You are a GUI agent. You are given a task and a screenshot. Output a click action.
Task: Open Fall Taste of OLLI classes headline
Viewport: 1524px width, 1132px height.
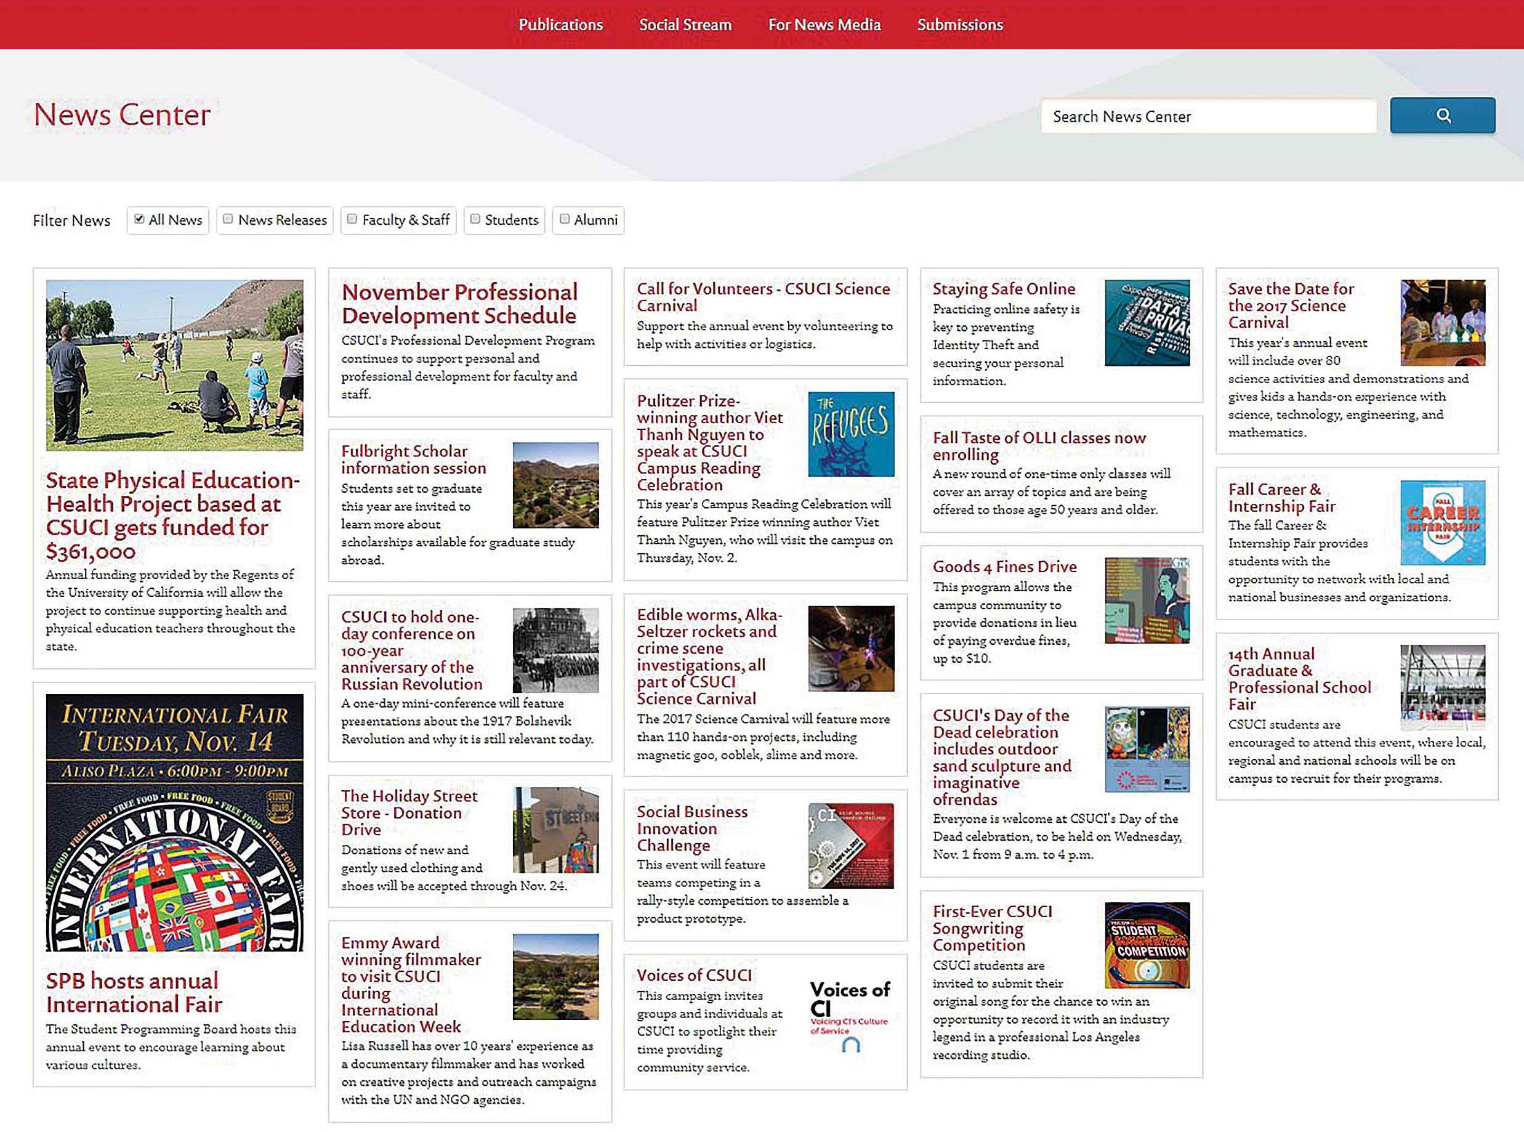pos(1039,446)
